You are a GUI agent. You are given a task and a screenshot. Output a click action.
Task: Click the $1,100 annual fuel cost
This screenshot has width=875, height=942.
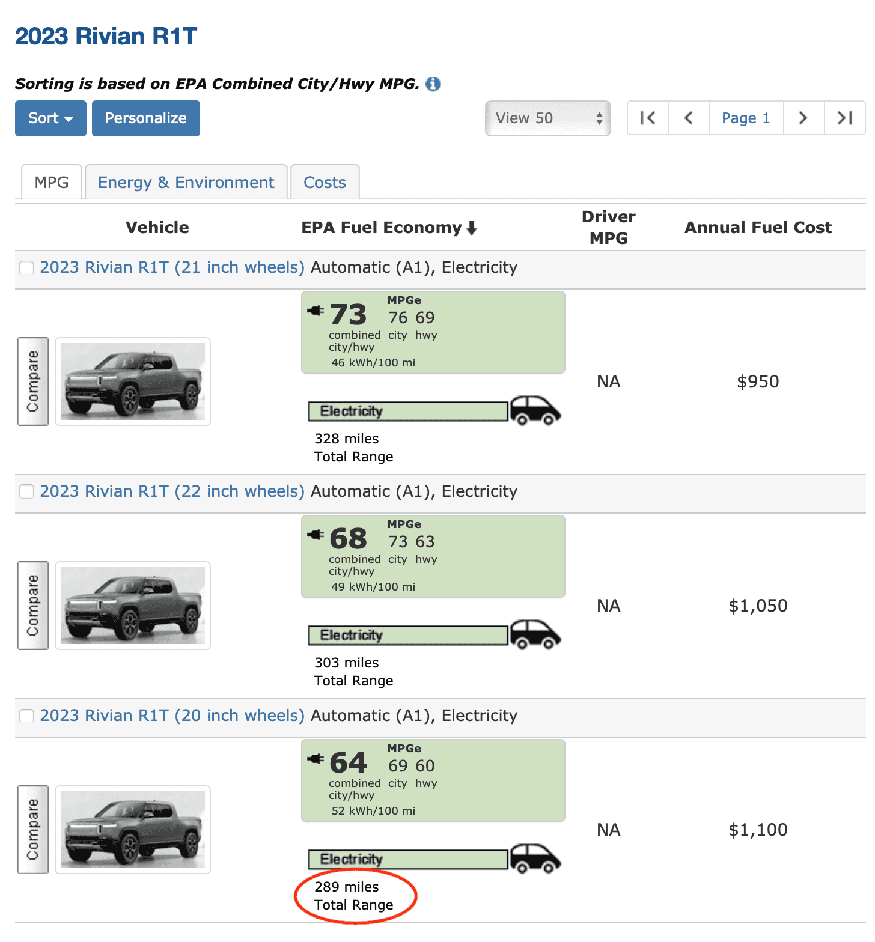(x=758, y=830)
